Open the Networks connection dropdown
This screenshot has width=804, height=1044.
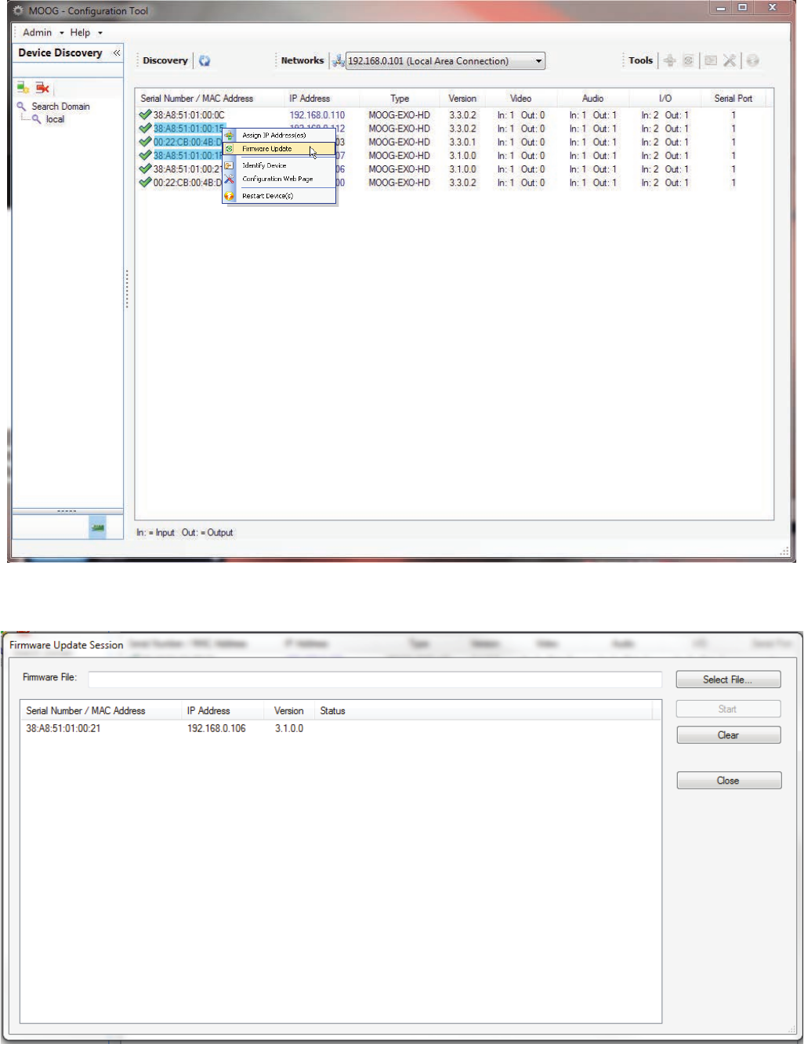click(445, 61)
